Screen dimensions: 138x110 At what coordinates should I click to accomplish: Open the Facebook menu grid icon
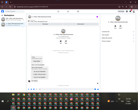click(x=127, y=11)
